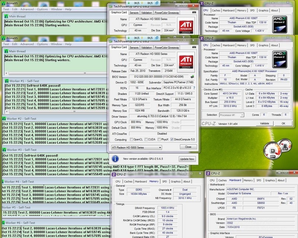Click the Worker #3 Self-Test window icon
The height and width of the screenshot is (238, 298).
click(4, 150)
